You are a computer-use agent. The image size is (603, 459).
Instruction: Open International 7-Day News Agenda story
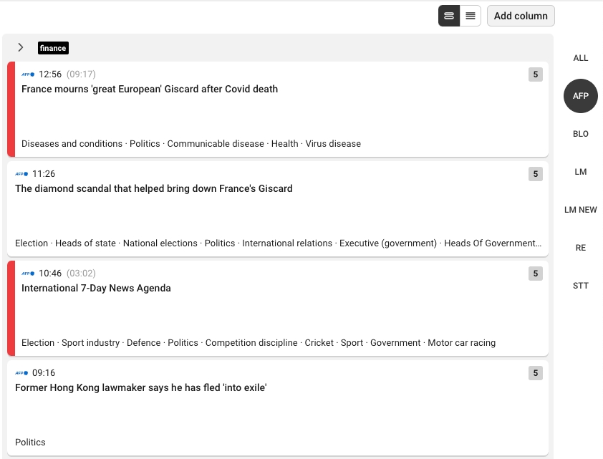(x=96, y=289)
